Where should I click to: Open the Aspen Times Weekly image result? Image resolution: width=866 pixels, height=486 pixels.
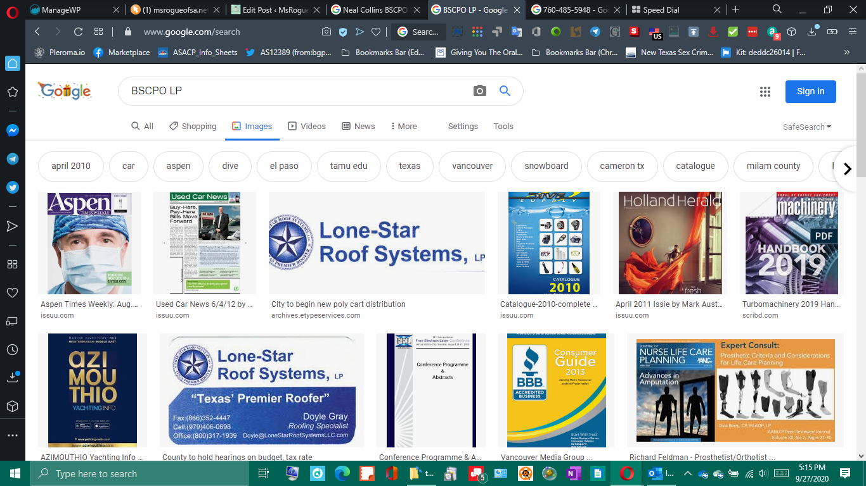(89, 244)
